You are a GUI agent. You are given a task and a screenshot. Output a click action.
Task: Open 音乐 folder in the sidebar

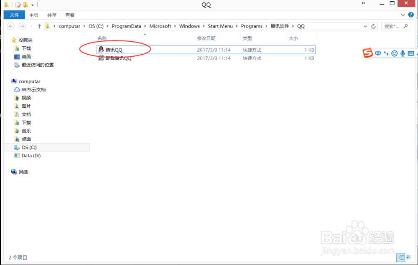[x=26, y=131]
